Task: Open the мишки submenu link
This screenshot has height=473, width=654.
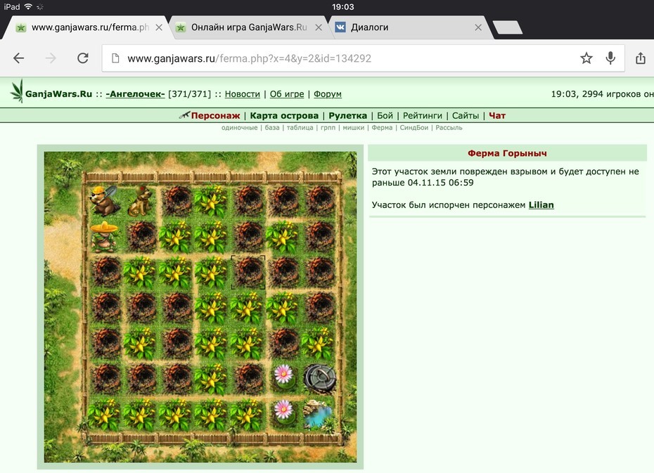Action: click(x=353, y=127)
